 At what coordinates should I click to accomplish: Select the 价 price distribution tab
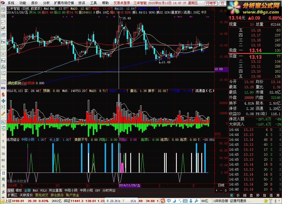pyautogui.click(x=238, y=195)
